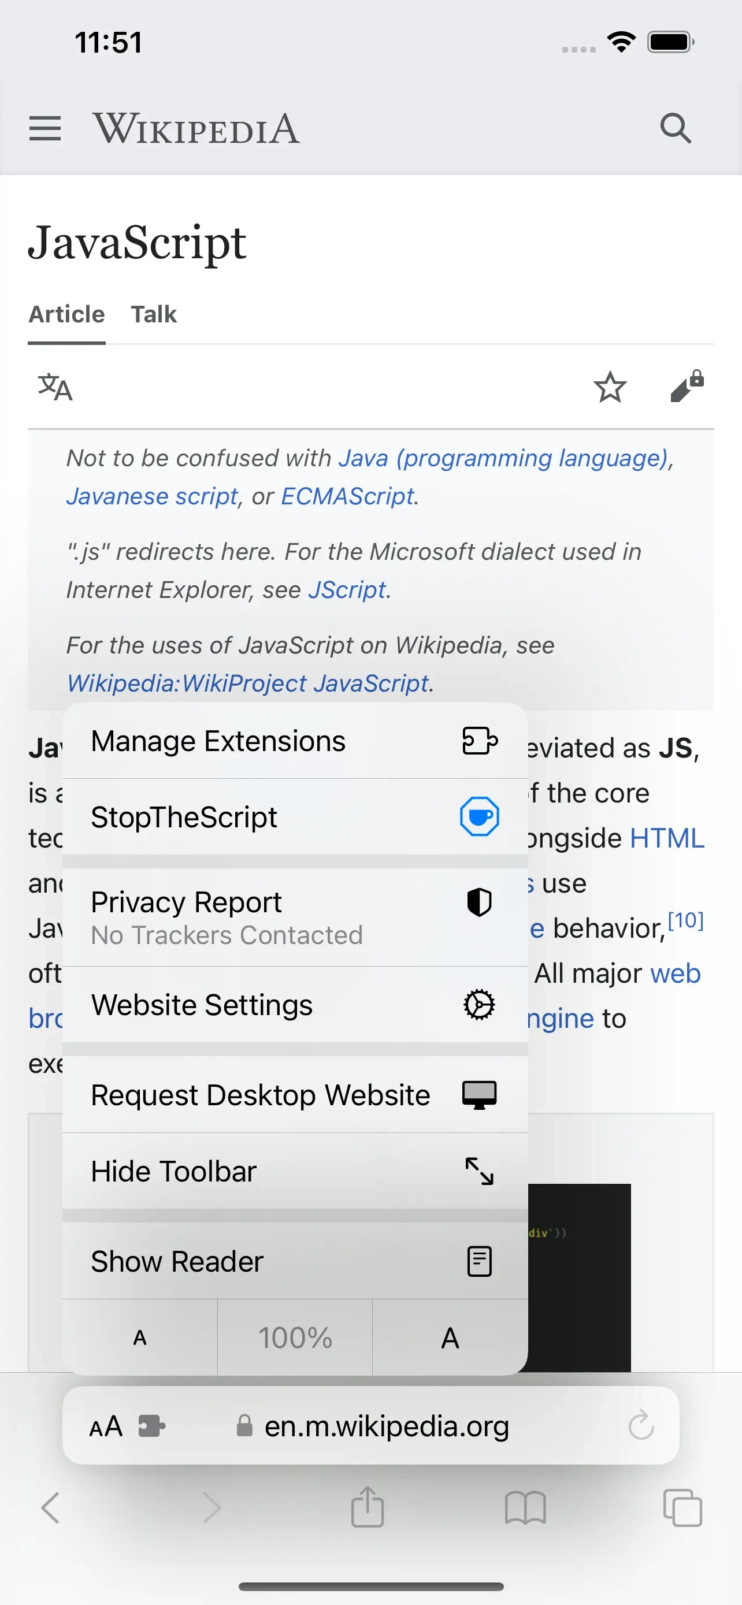Tap the JavaScript article title
The image size is (742, 1605).
point(137,243)
